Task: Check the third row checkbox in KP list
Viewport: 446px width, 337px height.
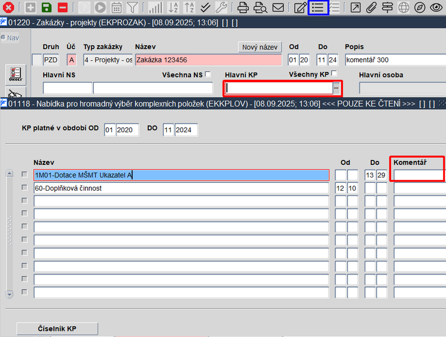Action: [25, 200]
